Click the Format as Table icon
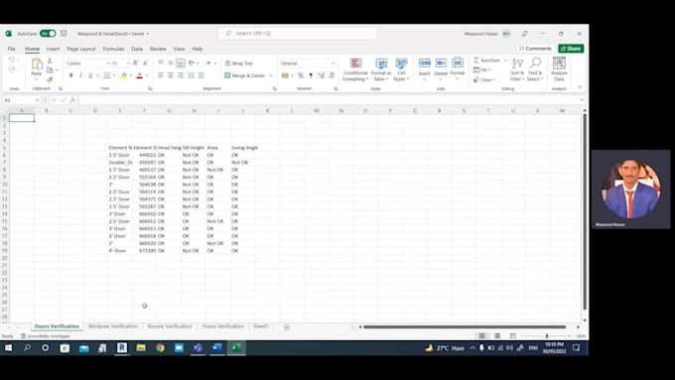The height and width of the screenshot is (380, 675). point(381,69)
